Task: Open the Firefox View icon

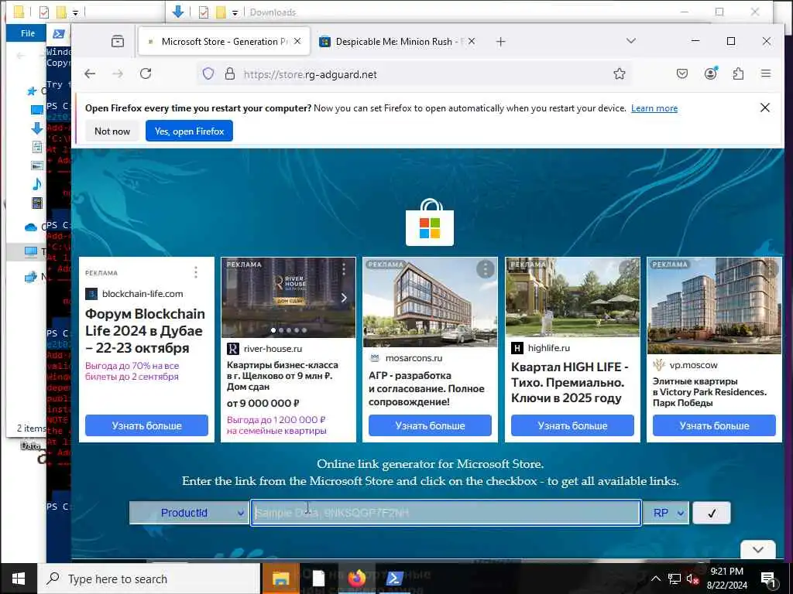Action: point(118,42)
